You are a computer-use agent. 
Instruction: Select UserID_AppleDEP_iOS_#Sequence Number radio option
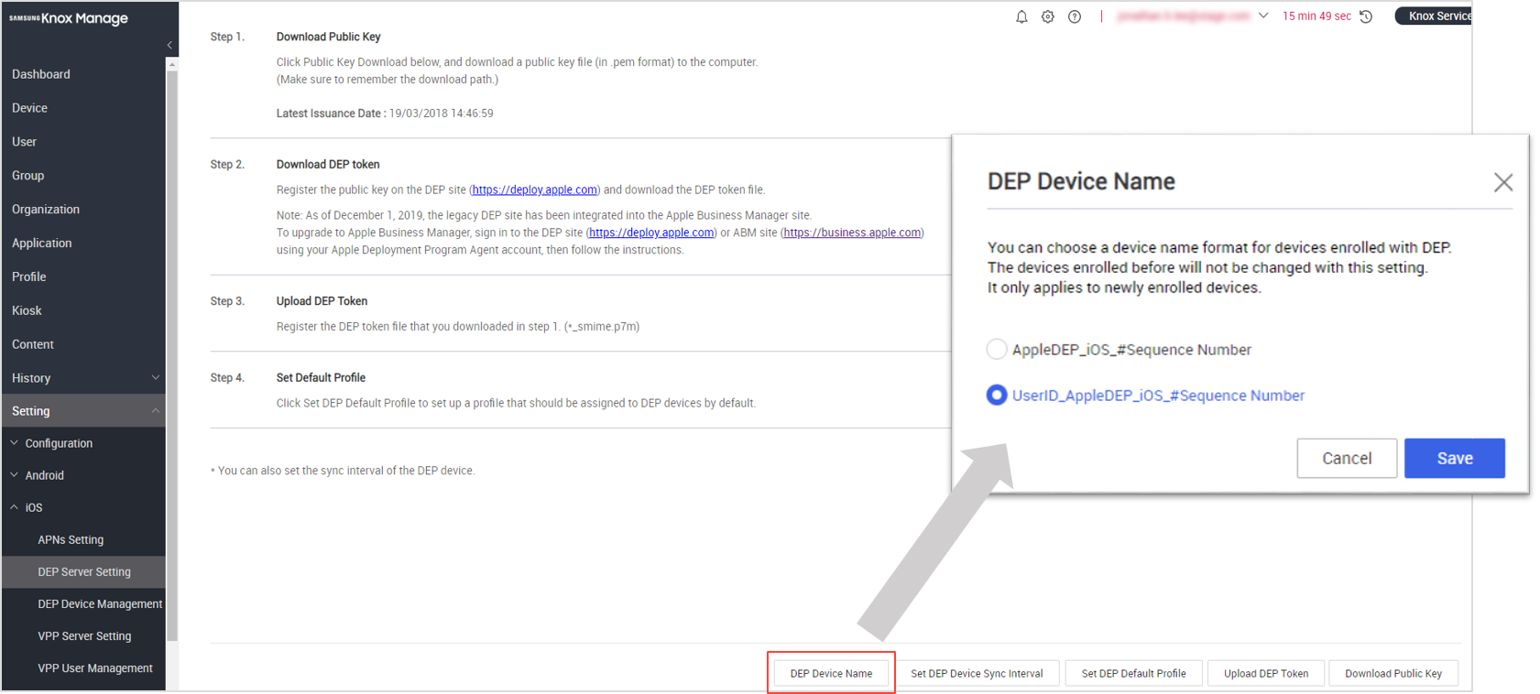(997, 396)
